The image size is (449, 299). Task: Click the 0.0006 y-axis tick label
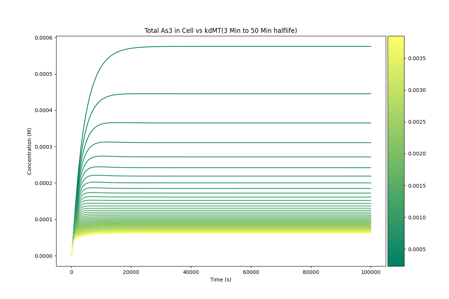coord(44,38)
